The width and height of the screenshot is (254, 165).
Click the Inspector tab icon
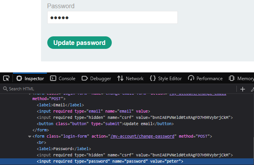point(19,79)
